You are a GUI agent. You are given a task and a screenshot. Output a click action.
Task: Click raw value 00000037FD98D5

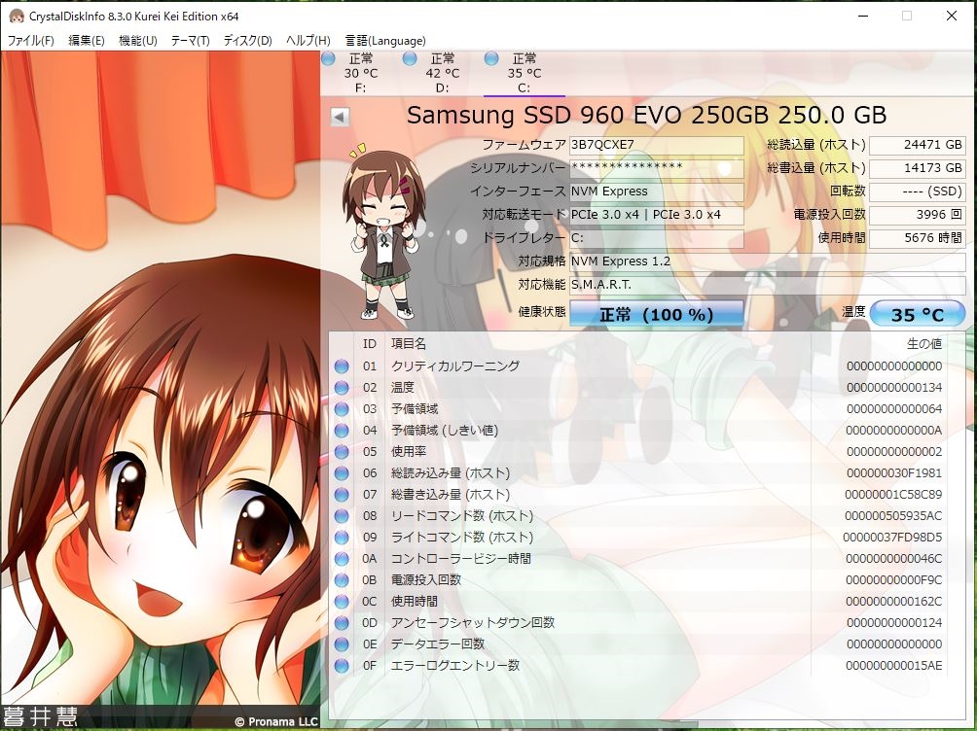[x=892, y=538]
